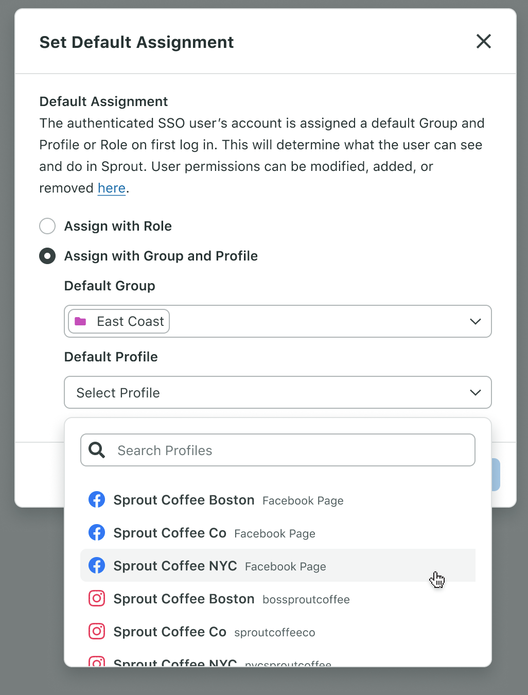Image resolution: width=528 pixels, height=695 pixels.
Task: Select the Assign with Role radio button
Action: 47,226
